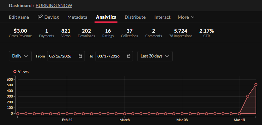The width and height of the screenshot is (262, 125).
Task: Switch to the Edit game tab
Action: point(19,17)
